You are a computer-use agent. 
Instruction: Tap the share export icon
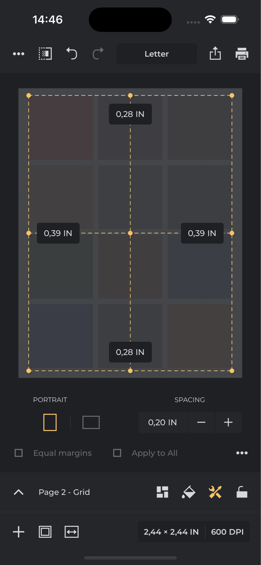(215, 54)
